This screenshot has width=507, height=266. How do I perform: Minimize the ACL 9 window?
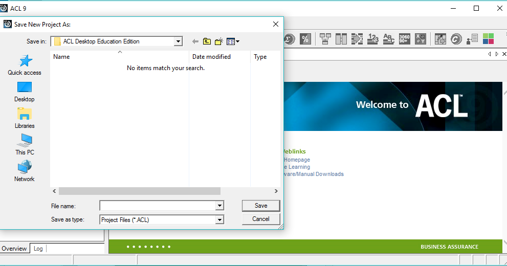(x=453, y=8)
